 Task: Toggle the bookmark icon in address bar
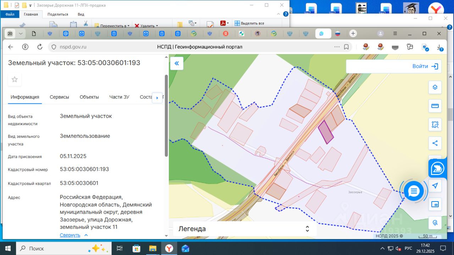(x=346, y=47)
